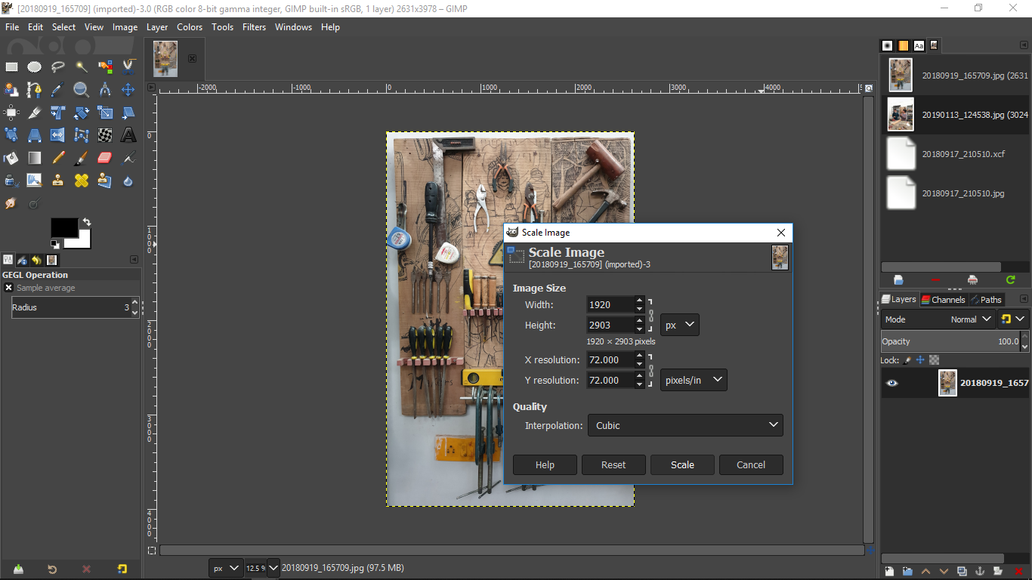Anchor the floating layer in Layers panel

click(980, 571)
